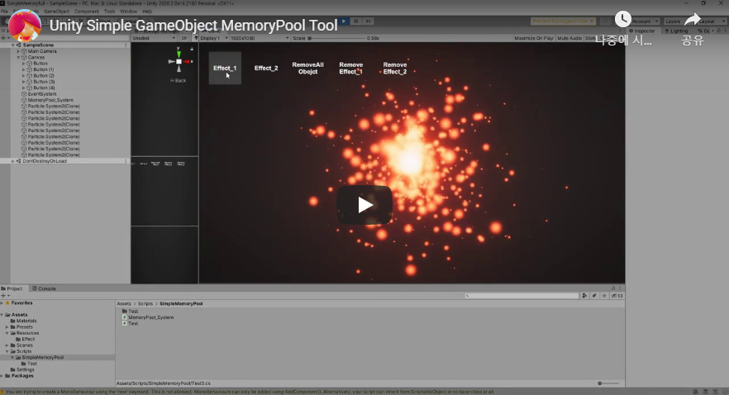Collapse the SampleScene hierarchy root
The image size is (729, 395).
(x=13, y=45)
